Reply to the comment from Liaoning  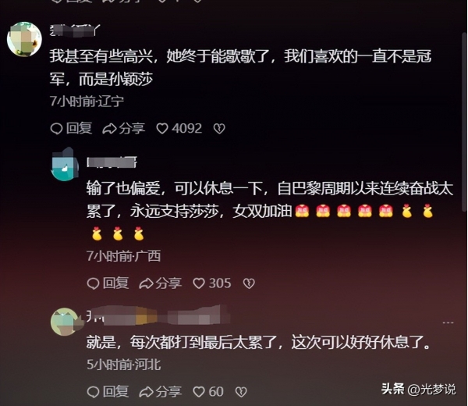tap(71, 129)
